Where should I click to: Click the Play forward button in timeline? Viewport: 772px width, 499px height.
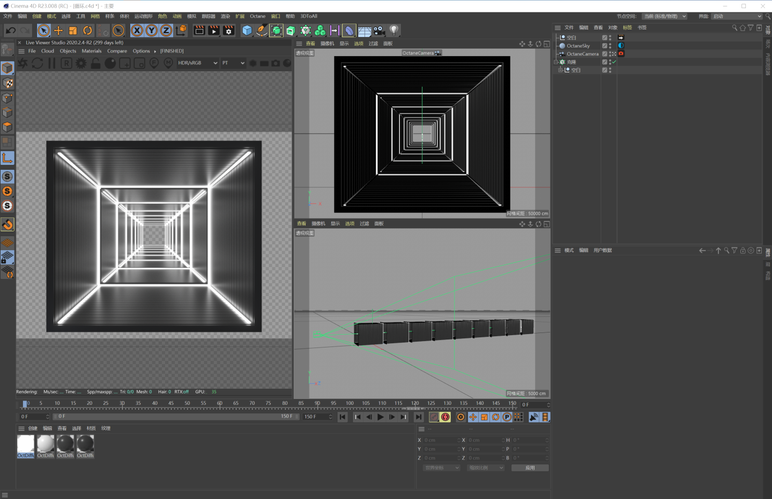tap(381, 417)
